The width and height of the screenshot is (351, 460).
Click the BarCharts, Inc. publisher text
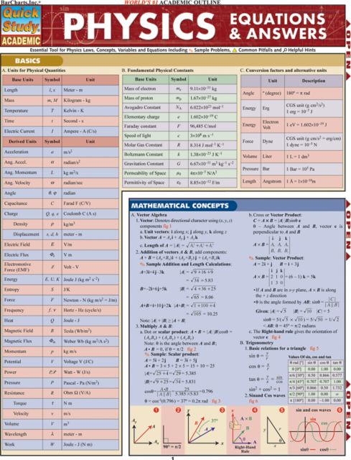tap(20, 2)
